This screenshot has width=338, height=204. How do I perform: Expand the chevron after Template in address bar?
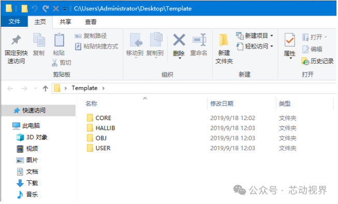coord(104,88)
